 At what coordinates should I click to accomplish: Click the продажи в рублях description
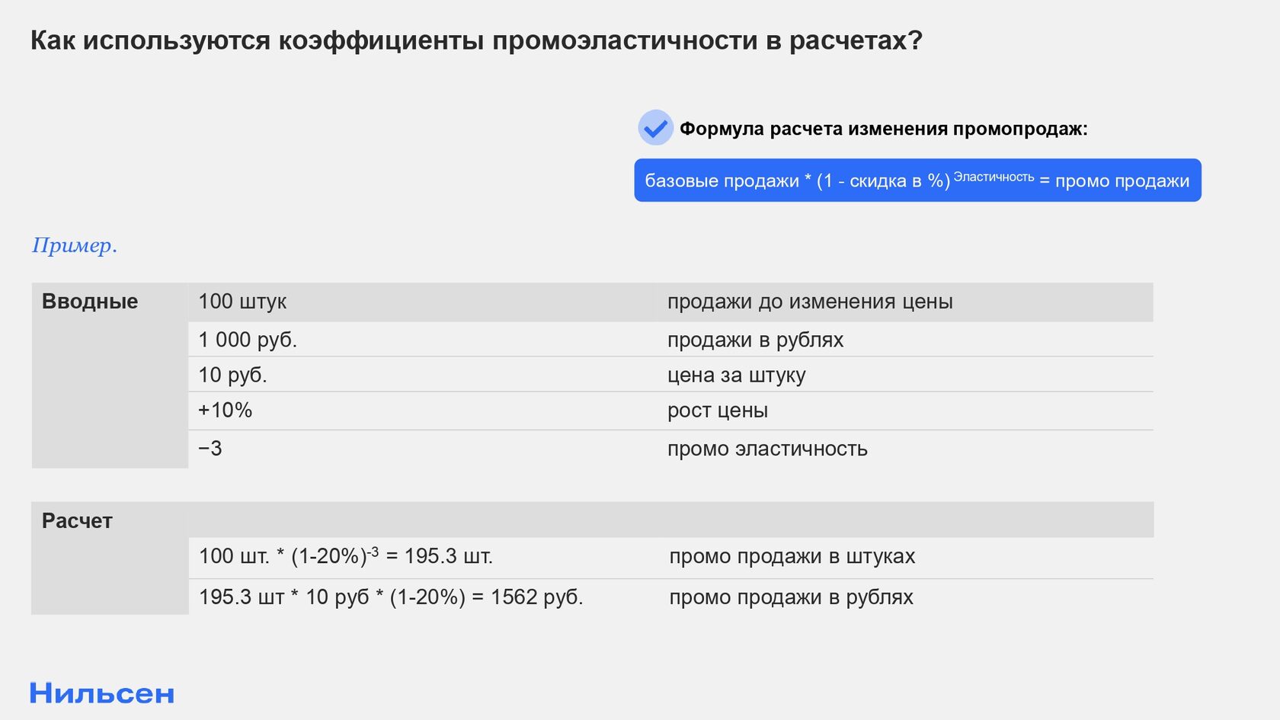click(755, 340)
